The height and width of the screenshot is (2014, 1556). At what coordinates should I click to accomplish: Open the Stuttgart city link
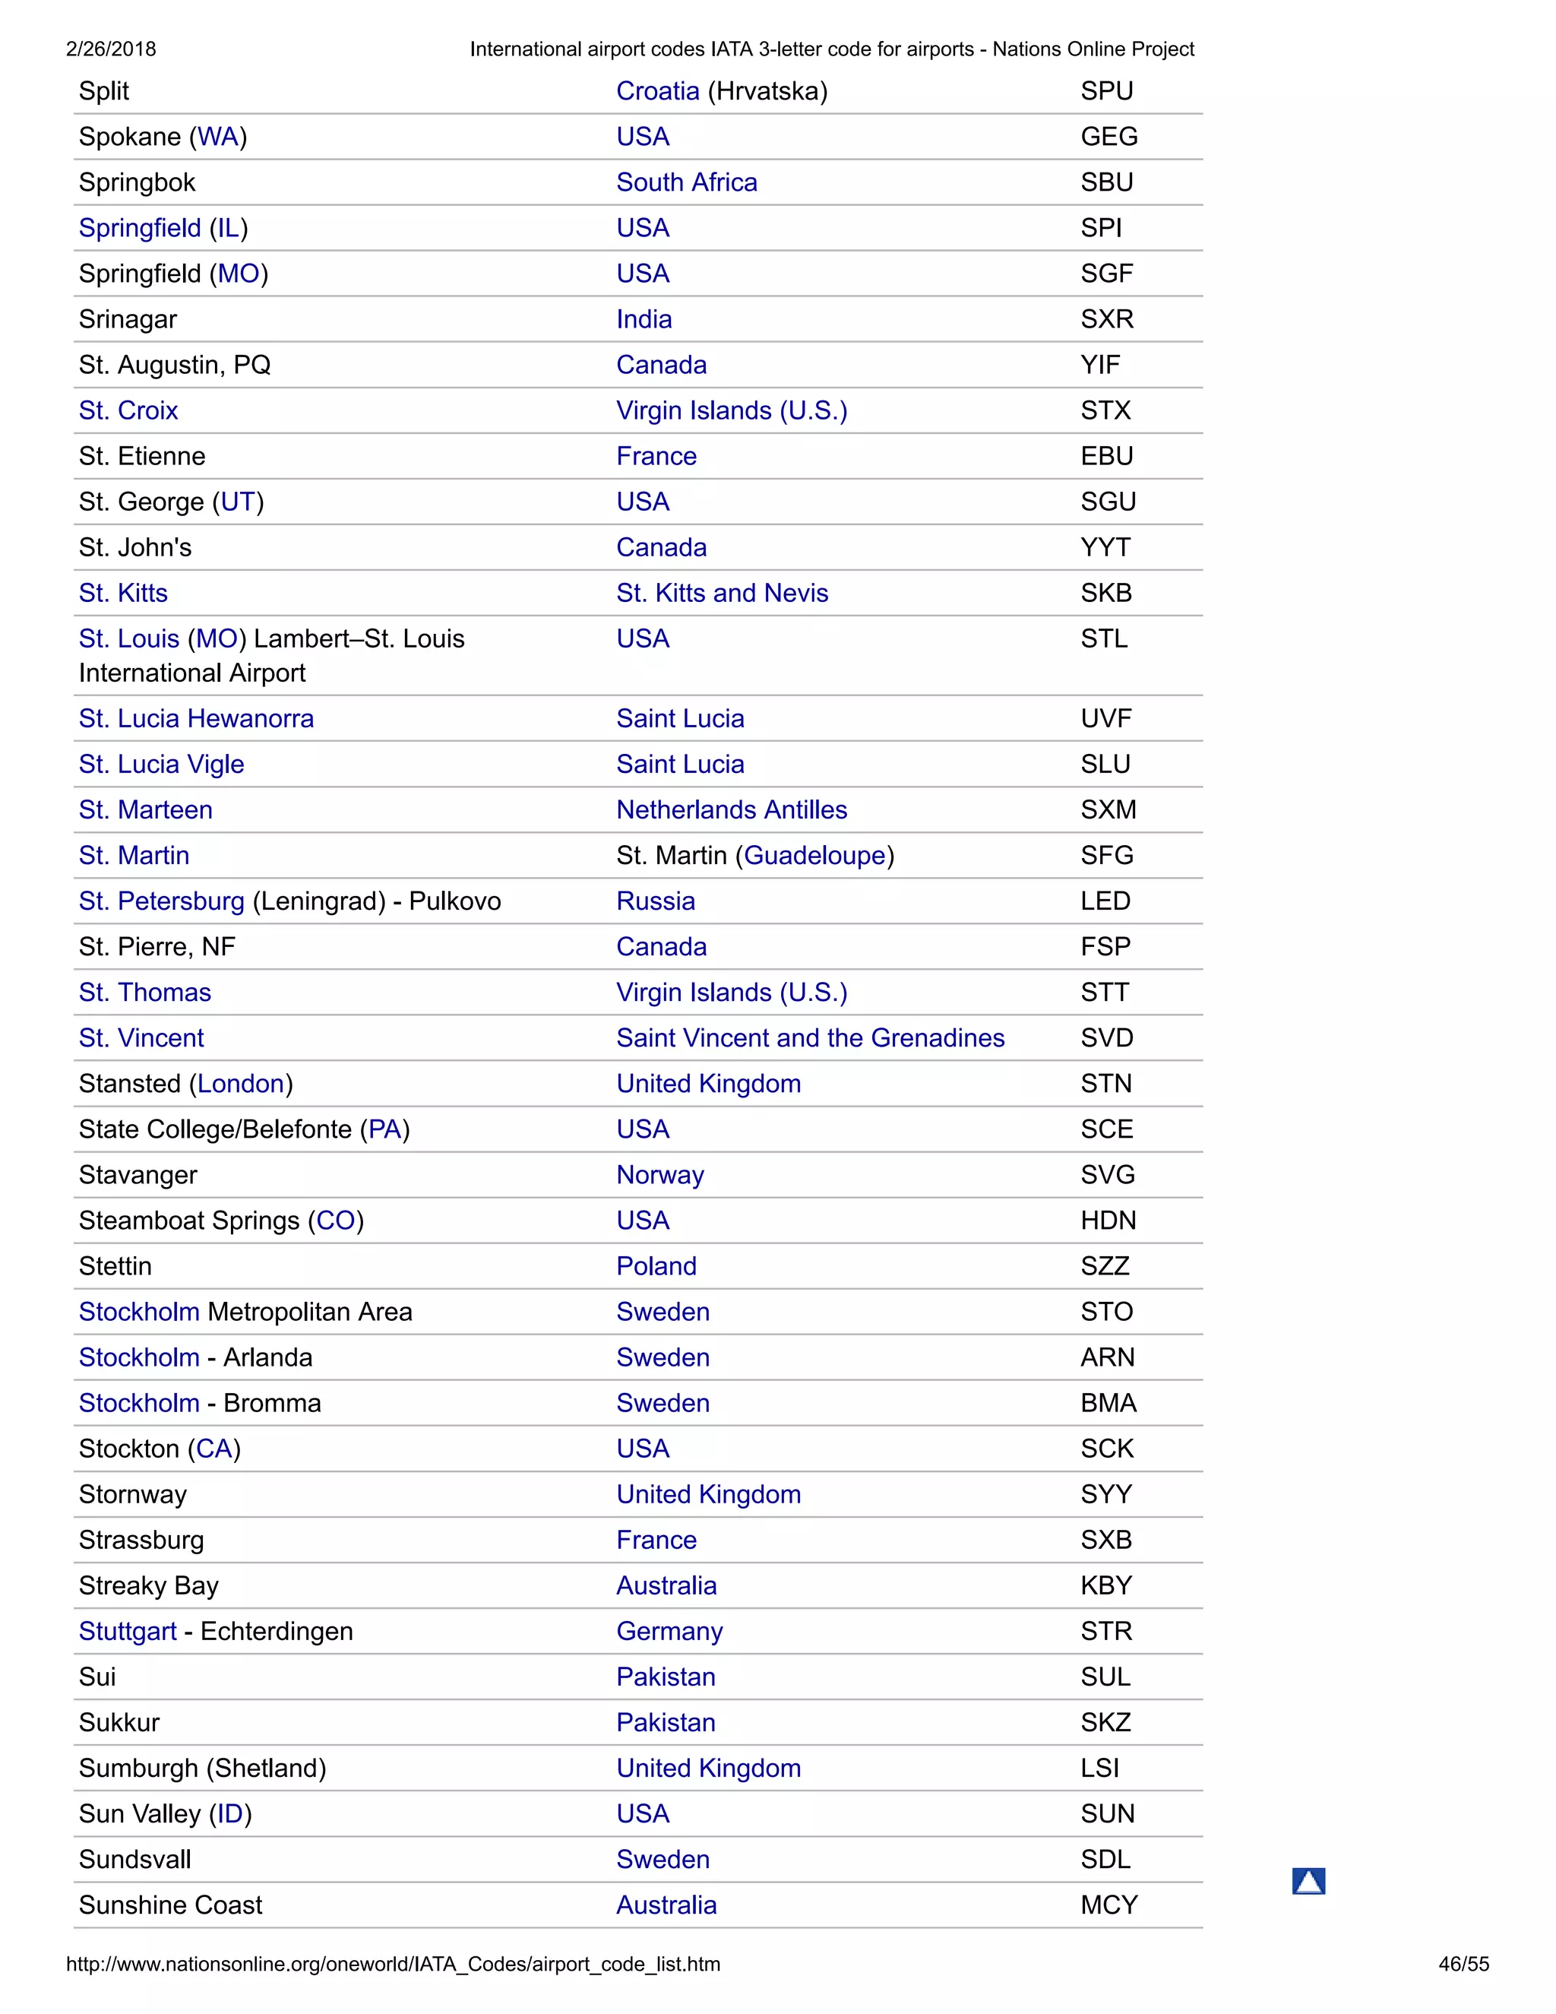pyautogui.click(x=127, y=1631)
